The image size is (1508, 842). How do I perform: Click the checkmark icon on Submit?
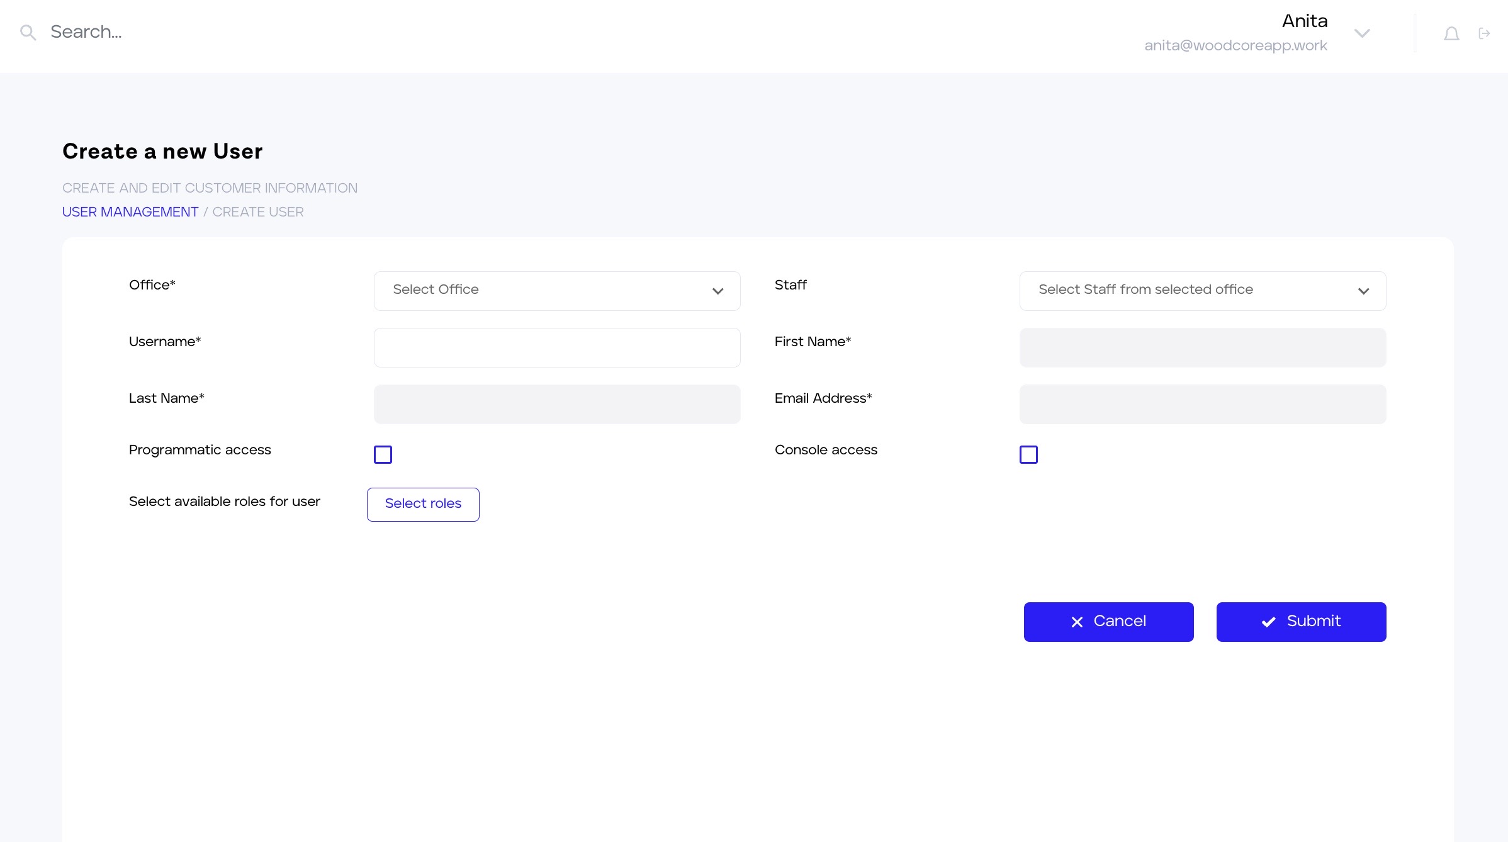click(x=1268, y=622)
